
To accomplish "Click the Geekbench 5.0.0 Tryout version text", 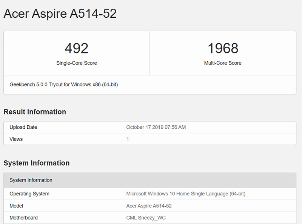I will coord(63,85).
